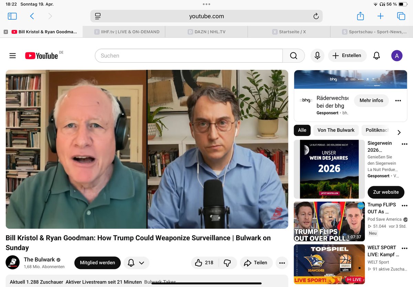Screen dimensions: 413x287
Task: Switch to Sportschau Sport-News tab
Action: [x=372, y=32]
